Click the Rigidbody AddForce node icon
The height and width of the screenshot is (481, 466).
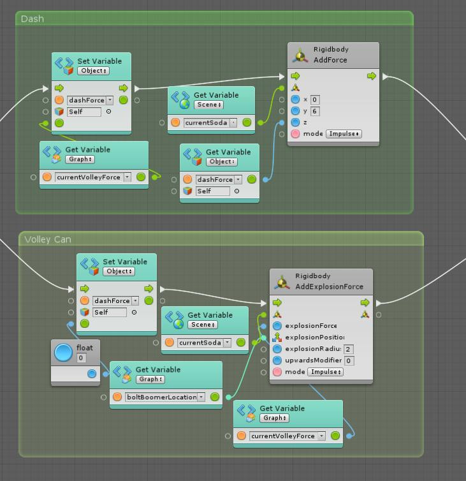point(300,55)
